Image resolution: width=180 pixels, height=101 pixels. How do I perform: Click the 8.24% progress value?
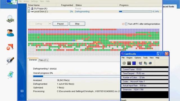[156, 12]
